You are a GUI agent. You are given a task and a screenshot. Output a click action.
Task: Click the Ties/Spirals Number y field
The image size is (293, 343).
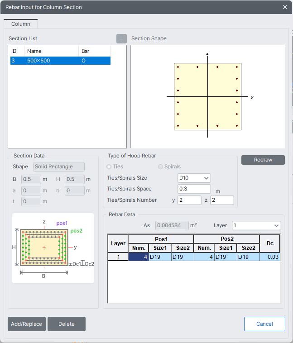(189, 200)
